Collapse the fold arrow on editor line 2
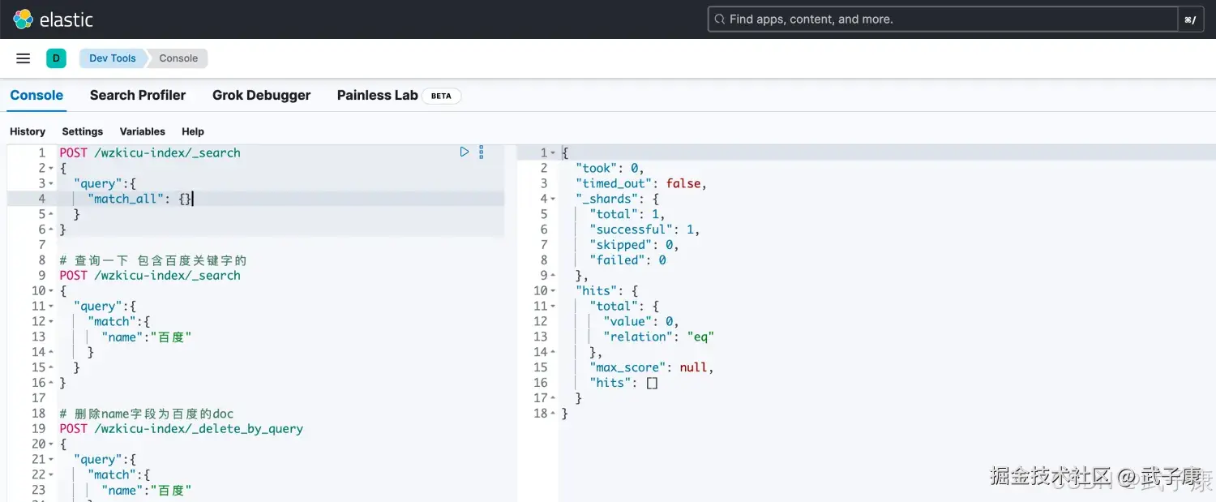 (52, 169)
